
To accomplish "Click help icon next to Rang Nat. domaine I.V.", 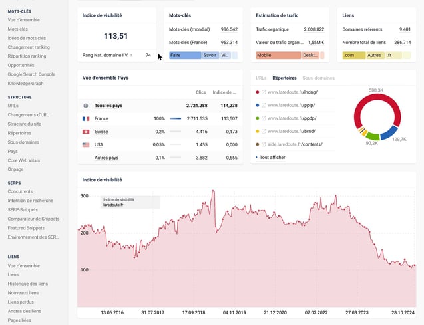I will 131,55.
